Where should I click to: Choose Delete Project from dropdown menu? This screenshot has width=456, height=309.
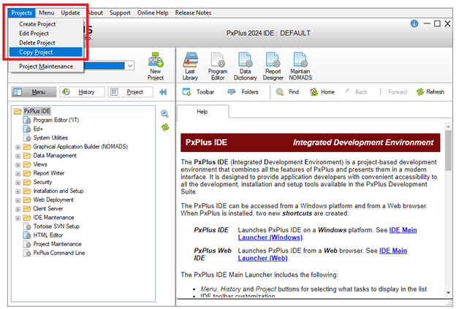tap(46, 42)
